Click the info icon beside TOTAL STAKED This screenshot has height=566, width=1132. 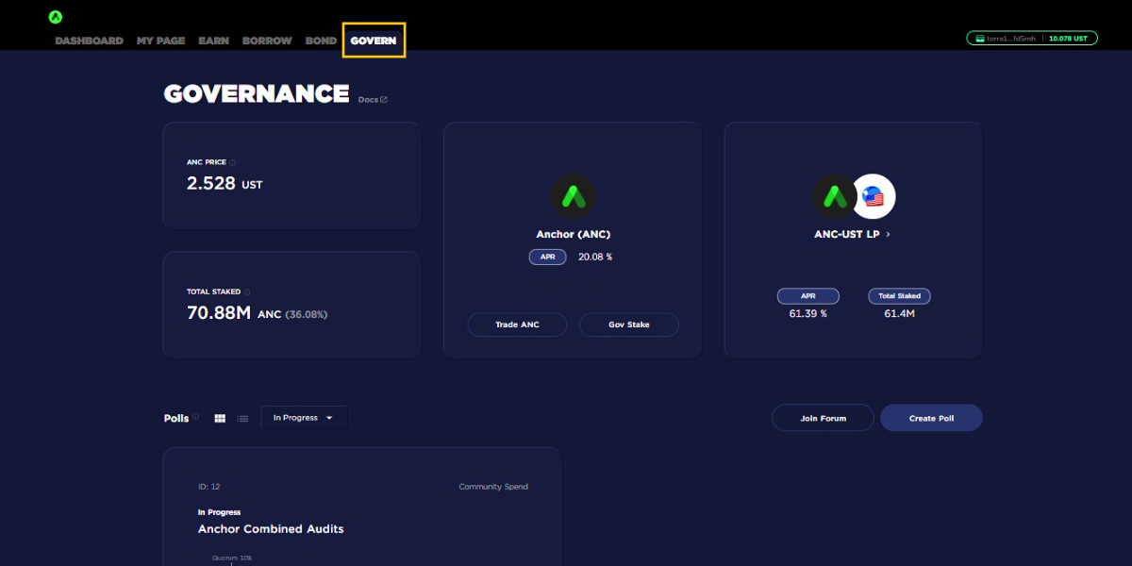click(247, 292)
